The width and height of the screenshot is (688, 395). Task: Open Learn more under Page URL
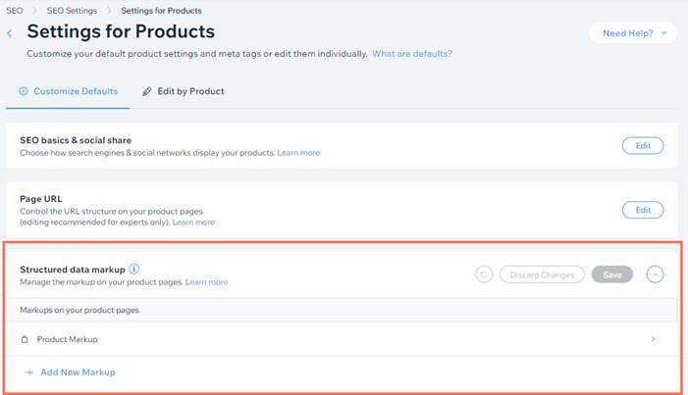point(193,222)
